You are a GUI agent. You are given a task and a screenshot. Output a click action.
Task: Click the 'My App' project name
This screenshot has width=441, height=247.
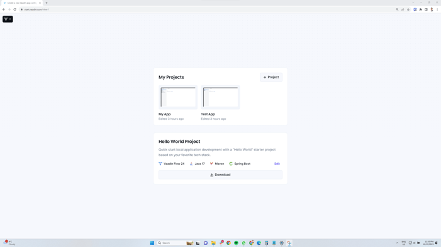(x=165, y=114)
